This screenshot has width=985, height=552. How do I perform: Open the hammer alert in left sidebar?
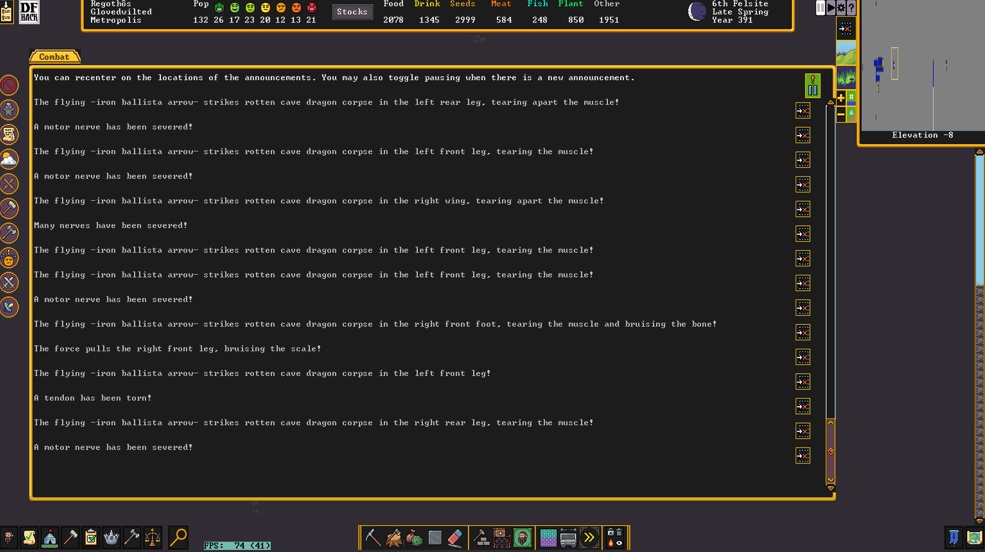click(x=9, y=208)
